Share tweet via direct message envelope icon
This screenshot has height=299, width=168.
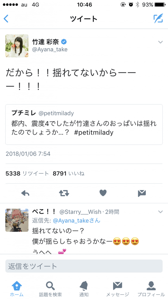coord(142,193)
